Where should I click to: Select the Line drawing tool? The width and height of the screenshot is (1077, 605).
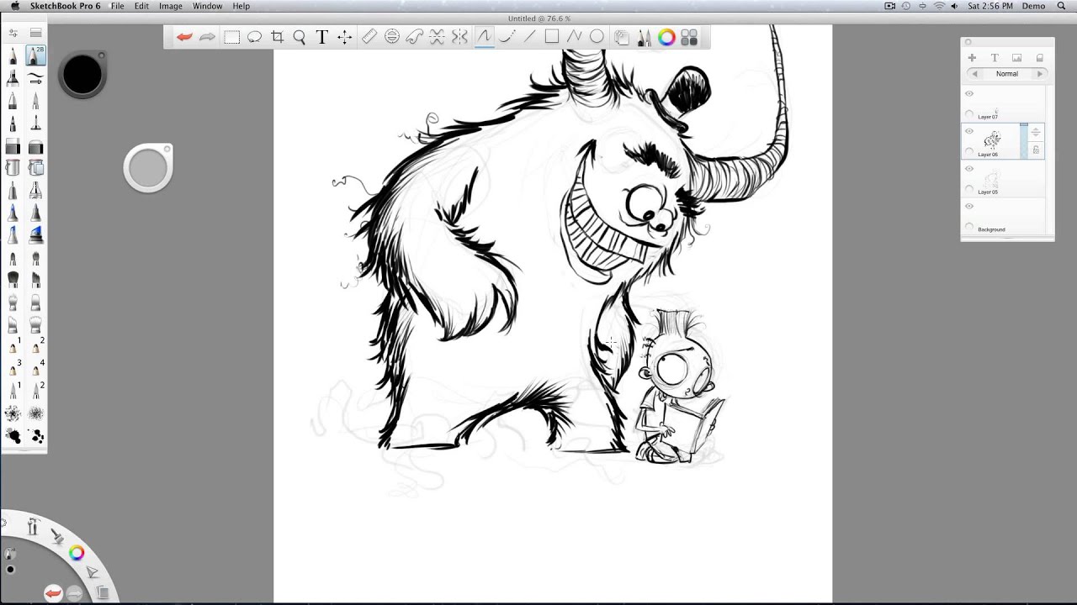pos(528,37)
